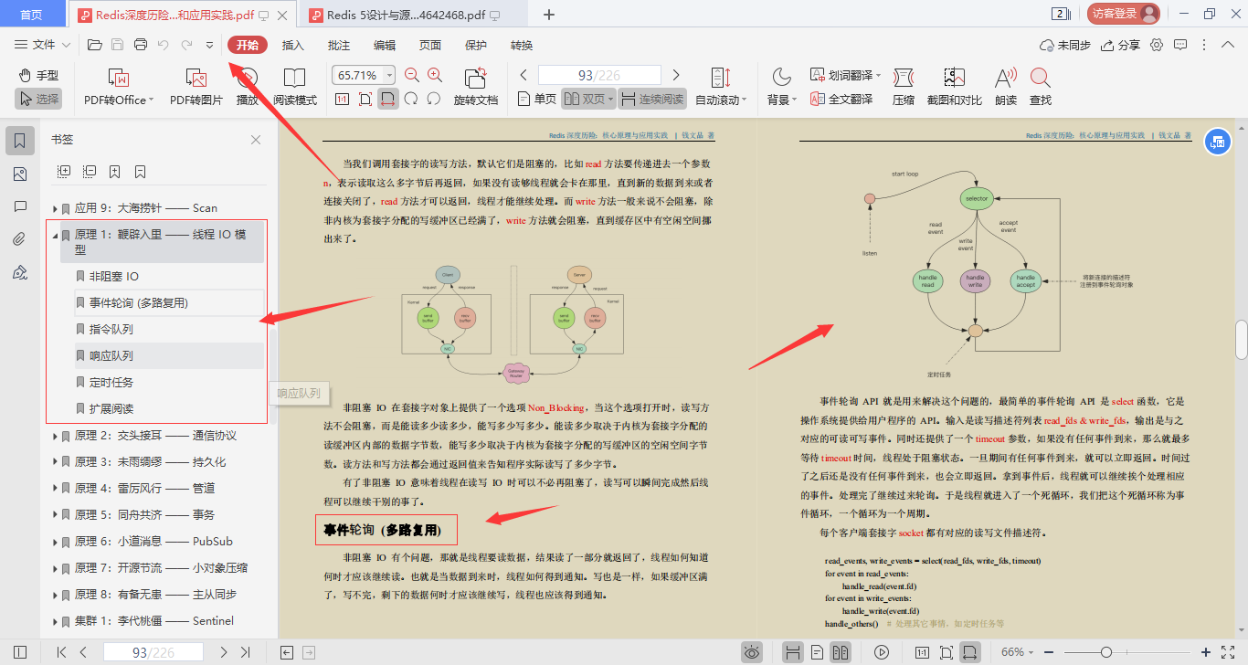Viewport: 1248px width, 665px height.
Task: Adjust the zoom slider handle in status bar
Action: tap(1106, 652)
